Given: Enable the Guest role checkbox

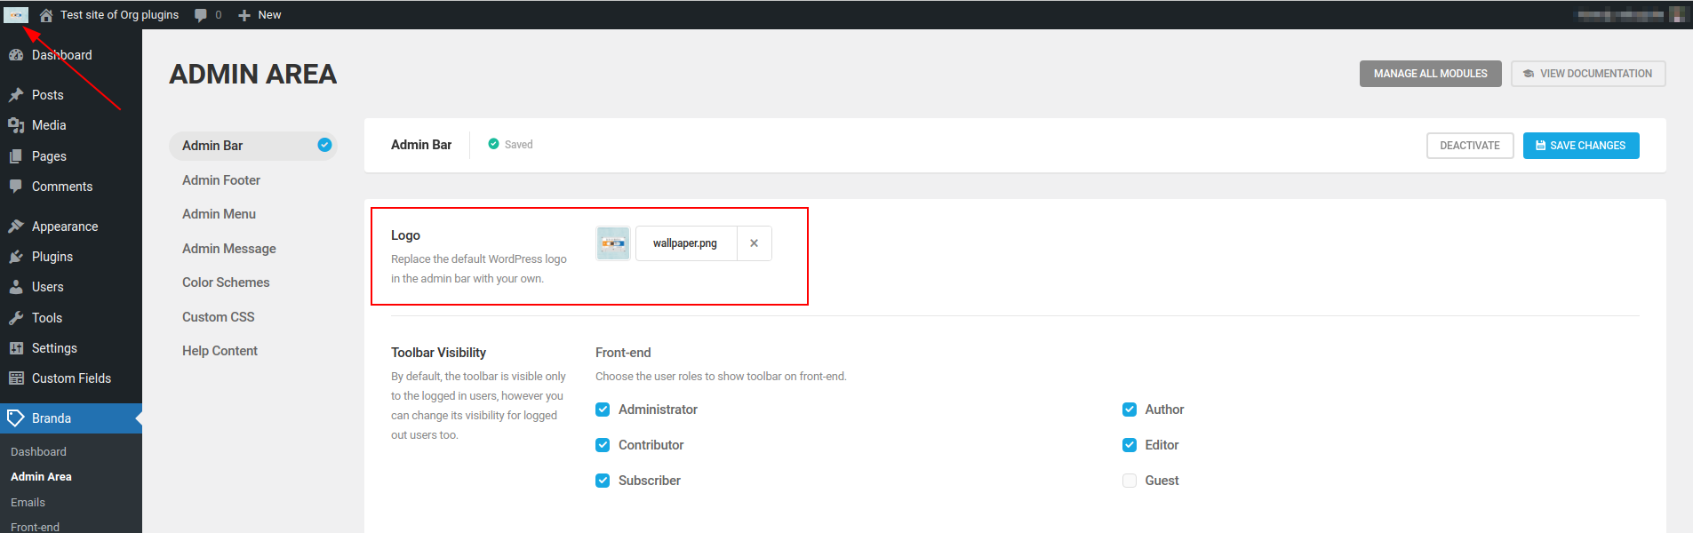Looking at the screenshot, I should point(1130,481).
